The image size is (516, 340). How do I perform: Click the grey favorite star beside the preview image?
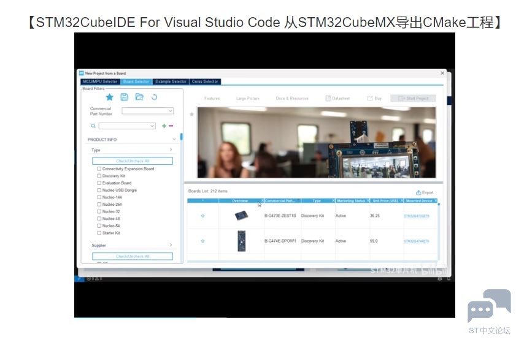[191, 115]
